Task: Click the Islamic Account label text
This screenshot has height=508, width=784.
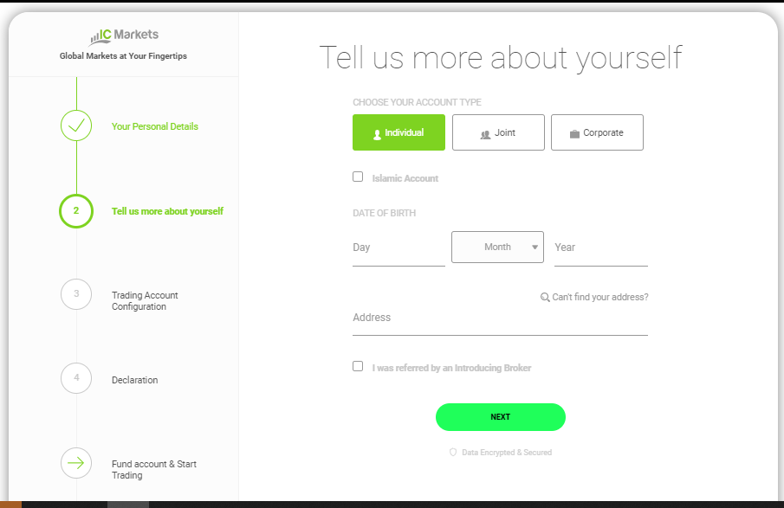Action: [405, 178]
